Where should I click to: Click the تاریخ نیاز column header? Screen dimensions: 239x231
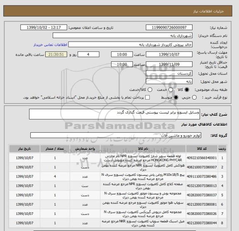[24, 148]
